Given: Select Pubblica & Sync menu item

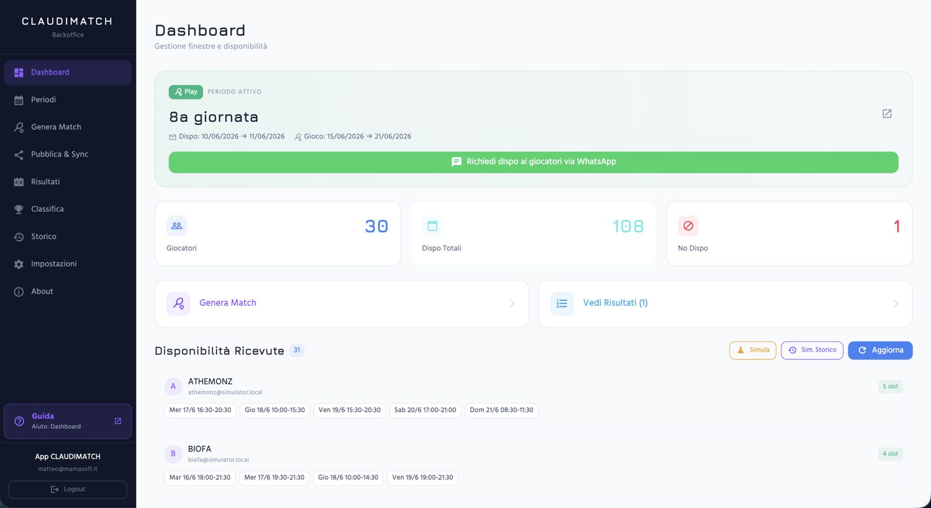Looking at the screenshot, I should click(68, 155).
